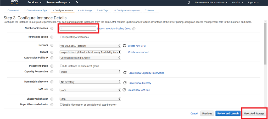
Task: Click Launch into Auto Scaling Group link
Action: [x=114, y=29]
